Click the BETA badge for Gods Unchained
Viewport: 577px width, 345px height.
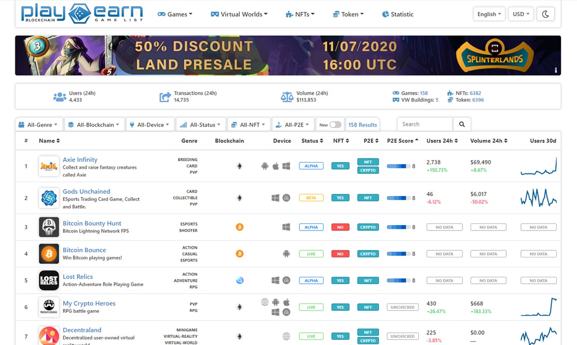[311, 198]
